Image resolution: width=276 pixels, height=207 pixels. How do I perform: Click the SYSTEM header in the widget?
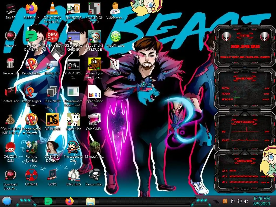tap(245, 78)
